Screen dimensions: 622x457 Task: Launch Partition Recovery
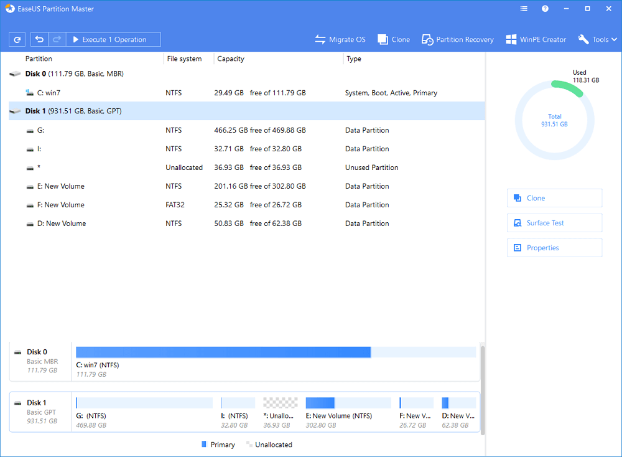coord(457,39)
